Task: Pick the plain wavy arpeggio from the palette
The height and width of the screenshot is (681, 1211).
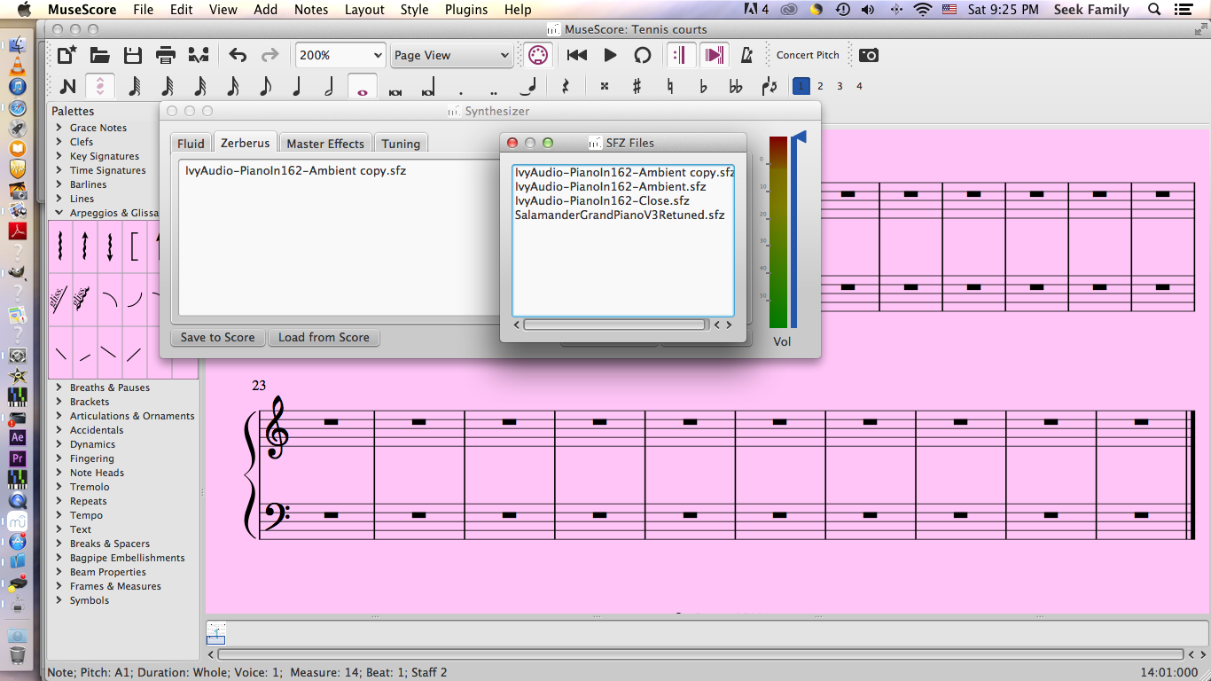Action: click(x=60, y=247)
